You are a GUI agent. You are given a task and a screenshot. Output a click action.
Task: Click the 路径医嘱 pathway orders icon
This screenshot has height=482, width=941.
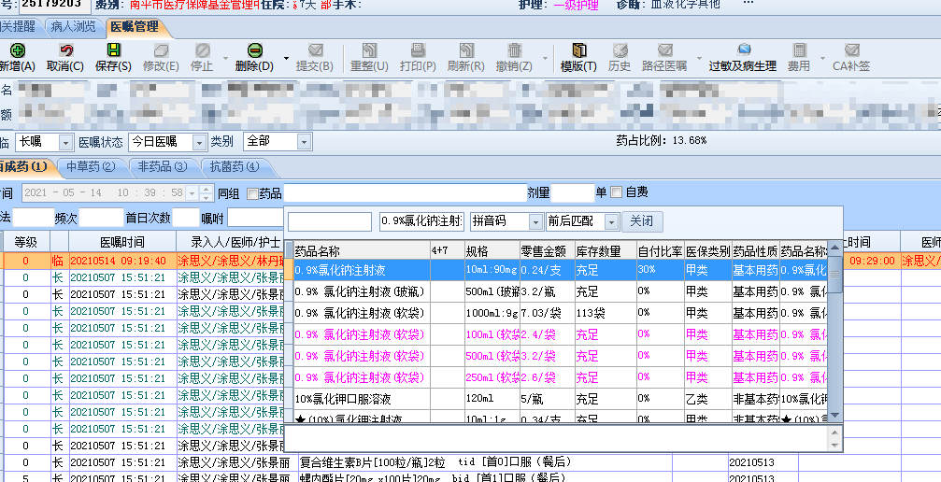pos(664,51)
